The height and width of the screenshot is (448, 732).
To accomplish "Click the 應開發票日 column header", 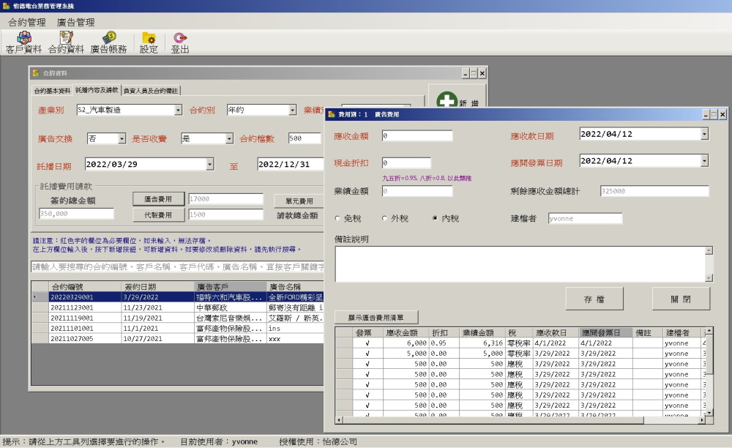I will 605,333.
